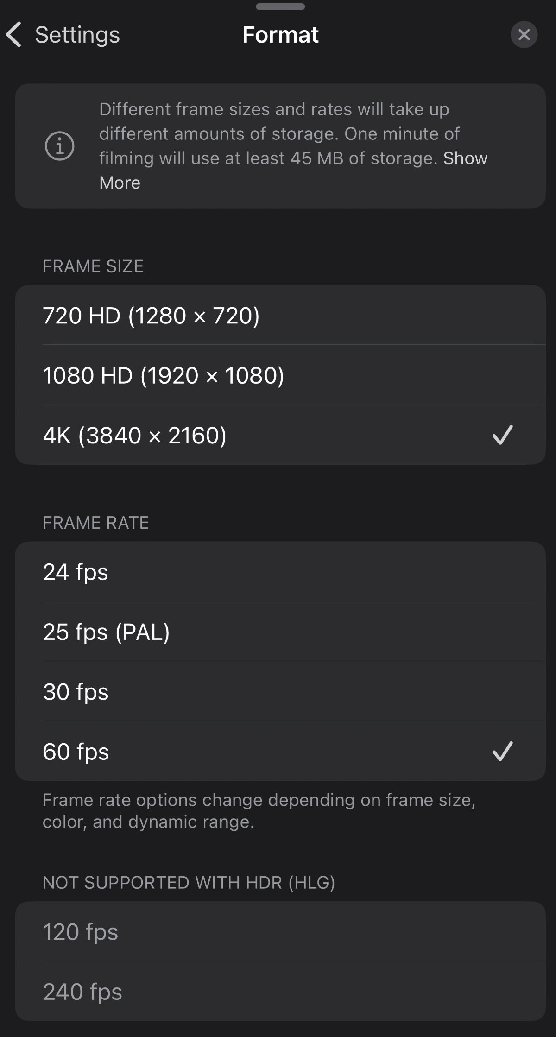Choose 25 fps (PAL) frame rate
The image size is (556, 1037).
pyautogui.click(x=280, y=632)
